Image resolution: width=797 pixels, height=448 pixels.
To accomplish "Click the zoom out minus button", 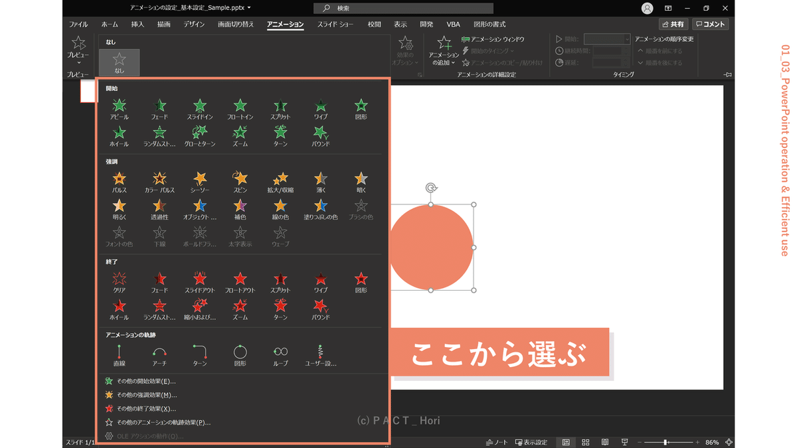I will [640, 442].
